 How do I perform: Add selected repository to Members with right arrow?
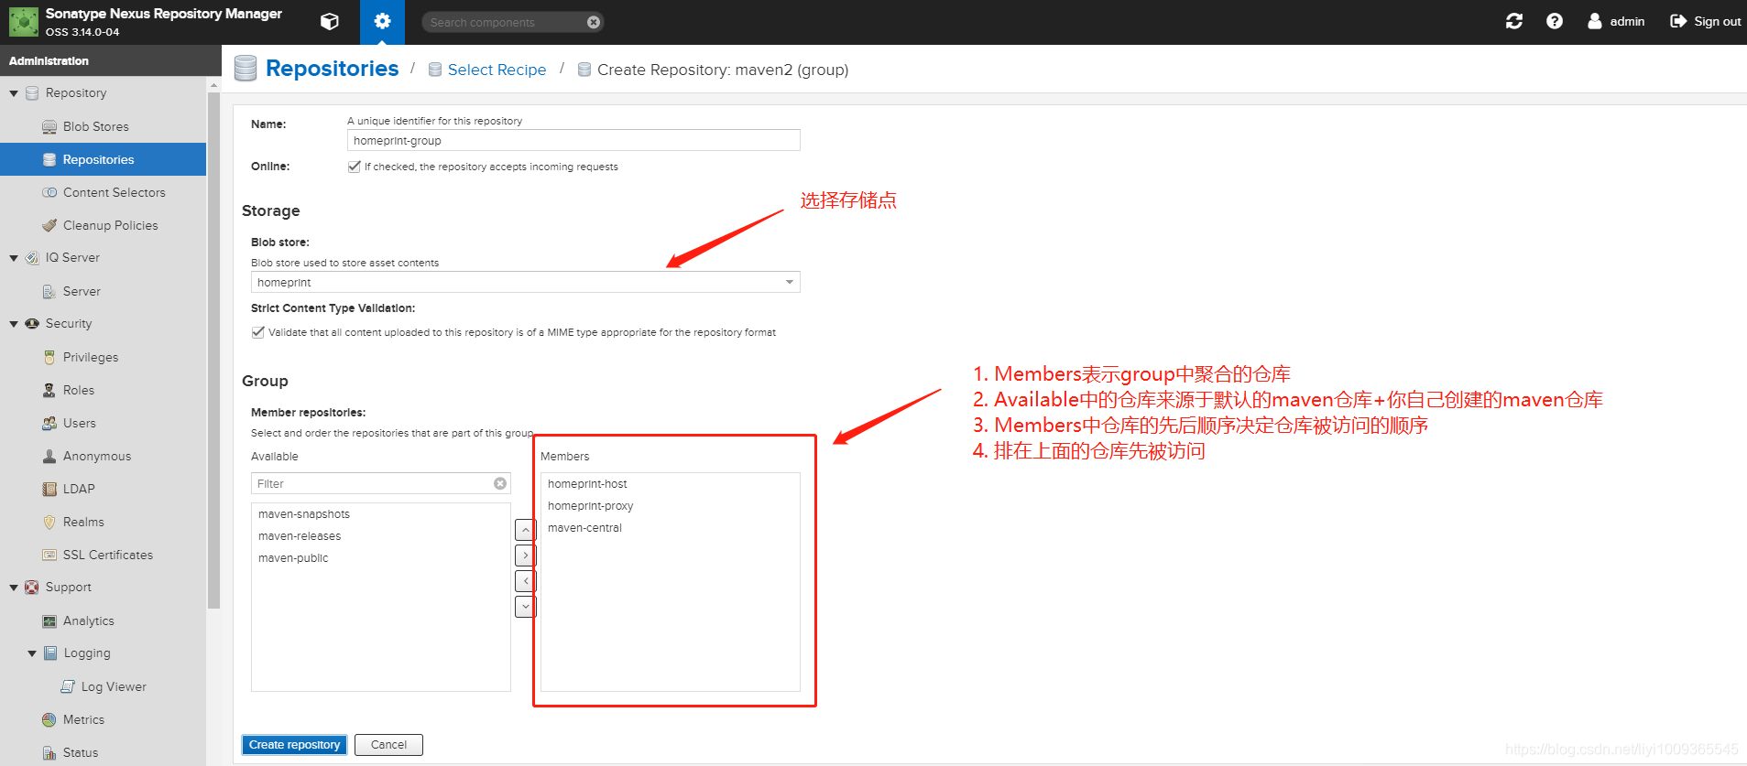click(x=526, y=556)
